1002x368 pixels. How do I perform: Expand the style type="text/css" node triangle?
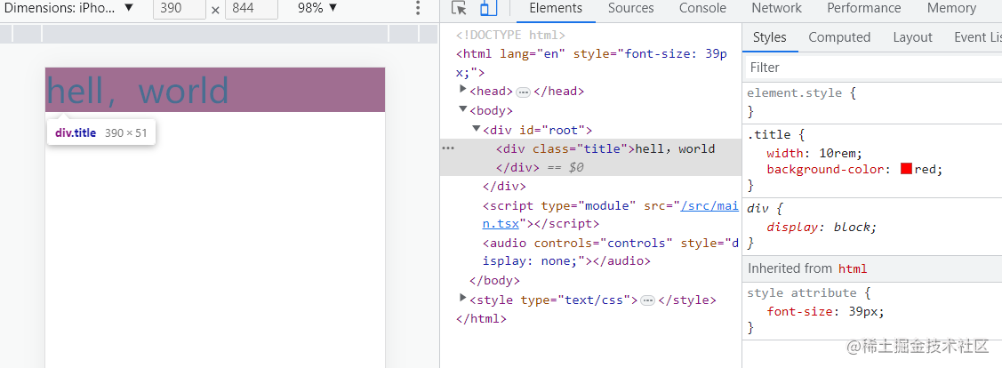pos(463,298)
